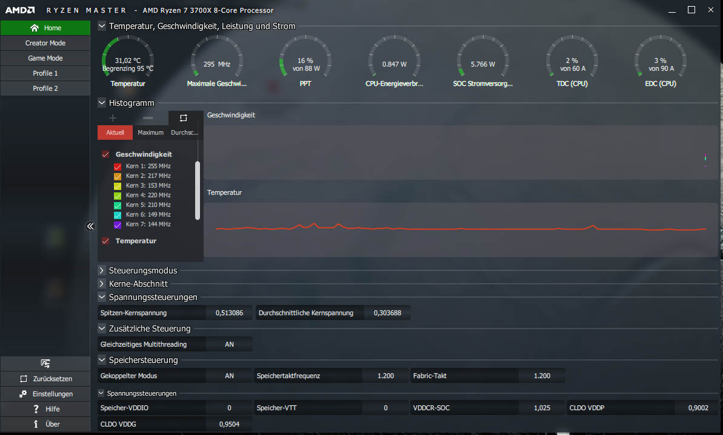723x435 pixels.
Task: Collapse the Speichersteuerung section
Action: (x=102, y=359)
